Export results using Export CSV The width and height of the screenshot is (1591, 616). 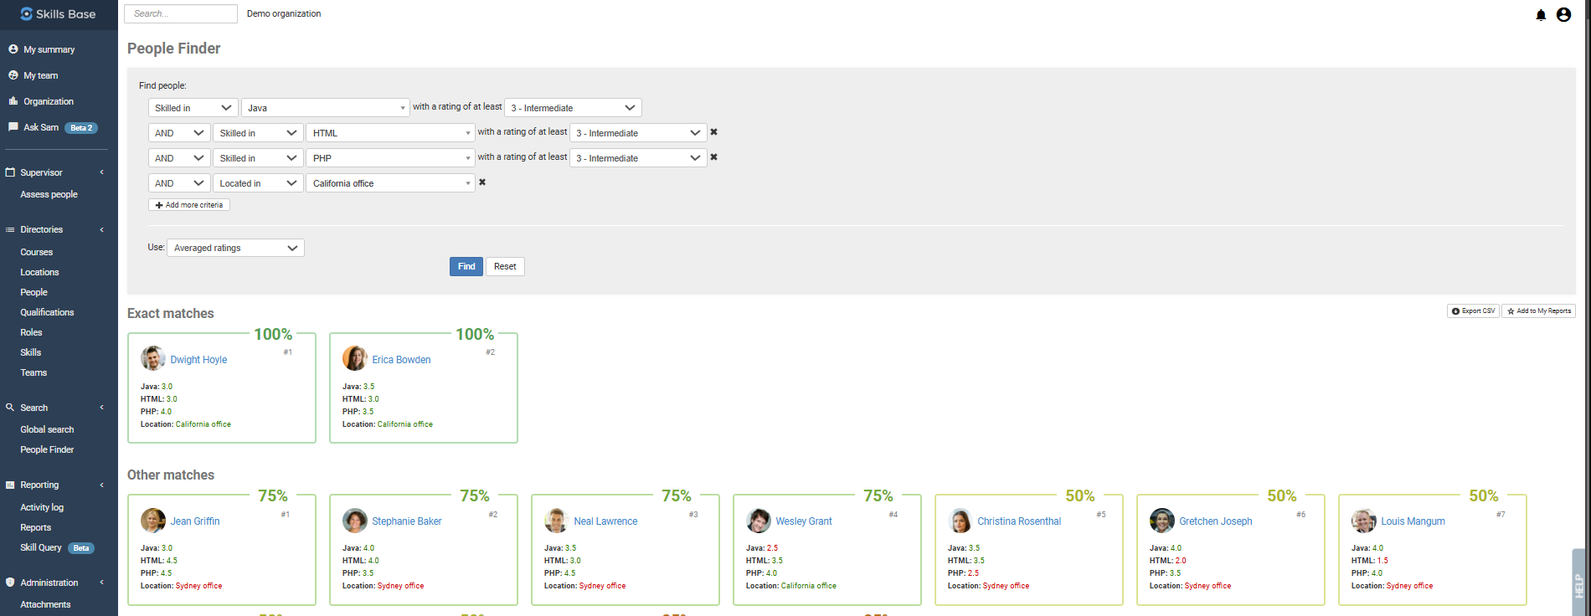(1473, 311)
